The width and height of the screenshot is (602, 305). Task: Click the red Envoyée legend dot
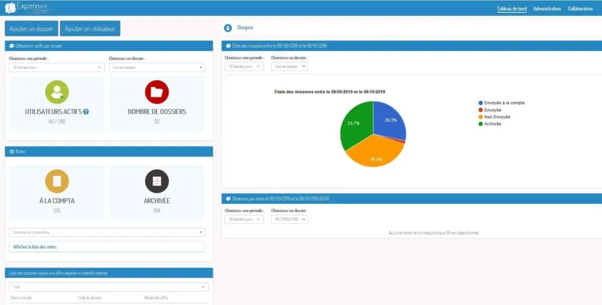click(480, 110)
